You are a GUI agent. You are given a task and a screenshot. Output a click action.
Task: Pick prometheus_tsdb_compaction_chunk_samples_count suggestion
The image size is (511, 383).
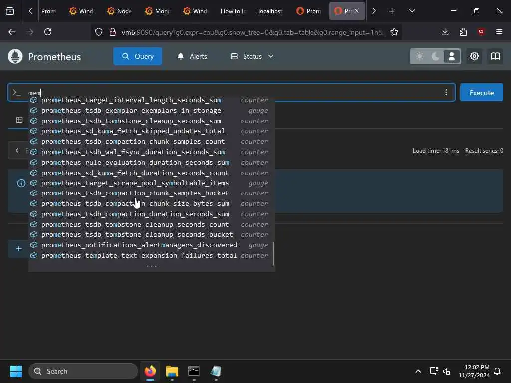click(x=152, y=141)
